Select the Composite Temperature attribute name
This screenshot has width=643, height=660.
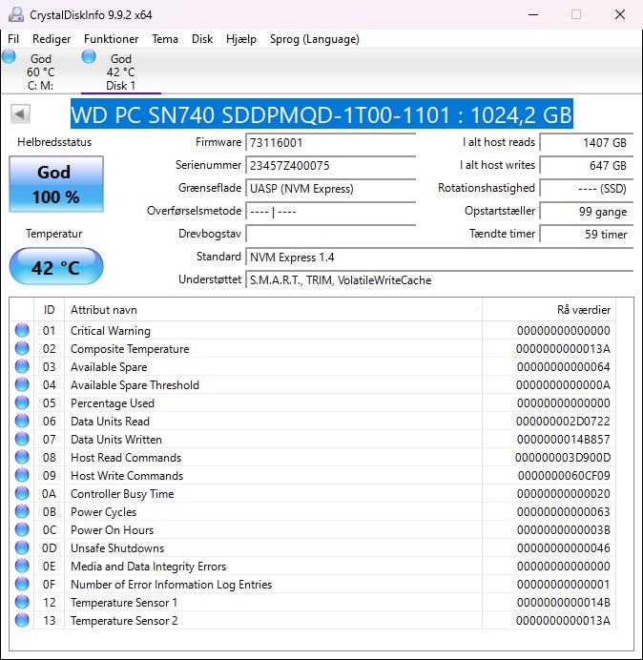tap(130, 349)
